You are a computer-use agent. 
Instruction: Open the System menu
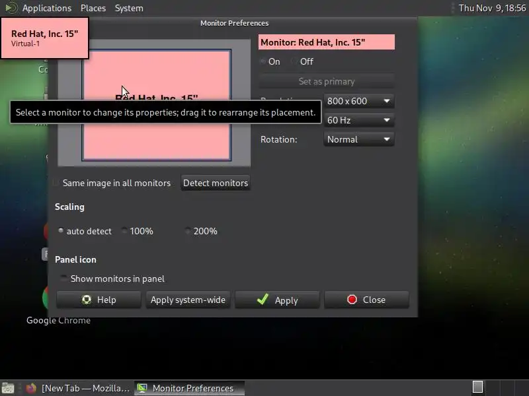[129, 8]
